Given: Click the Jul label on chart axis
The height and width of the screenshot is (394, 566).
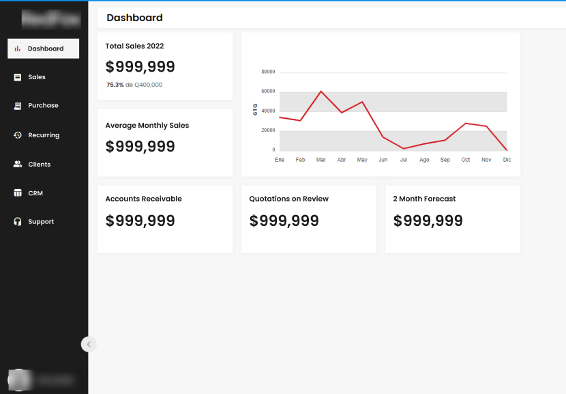Looking at the screenshot, I should pyautogui.click(x=404, y=160).
